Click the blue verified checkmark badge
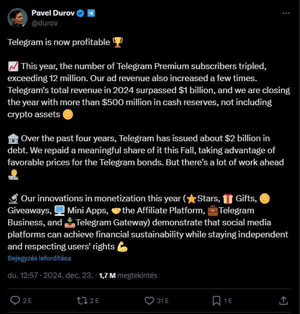300x314 pixels. click(80, 13)
